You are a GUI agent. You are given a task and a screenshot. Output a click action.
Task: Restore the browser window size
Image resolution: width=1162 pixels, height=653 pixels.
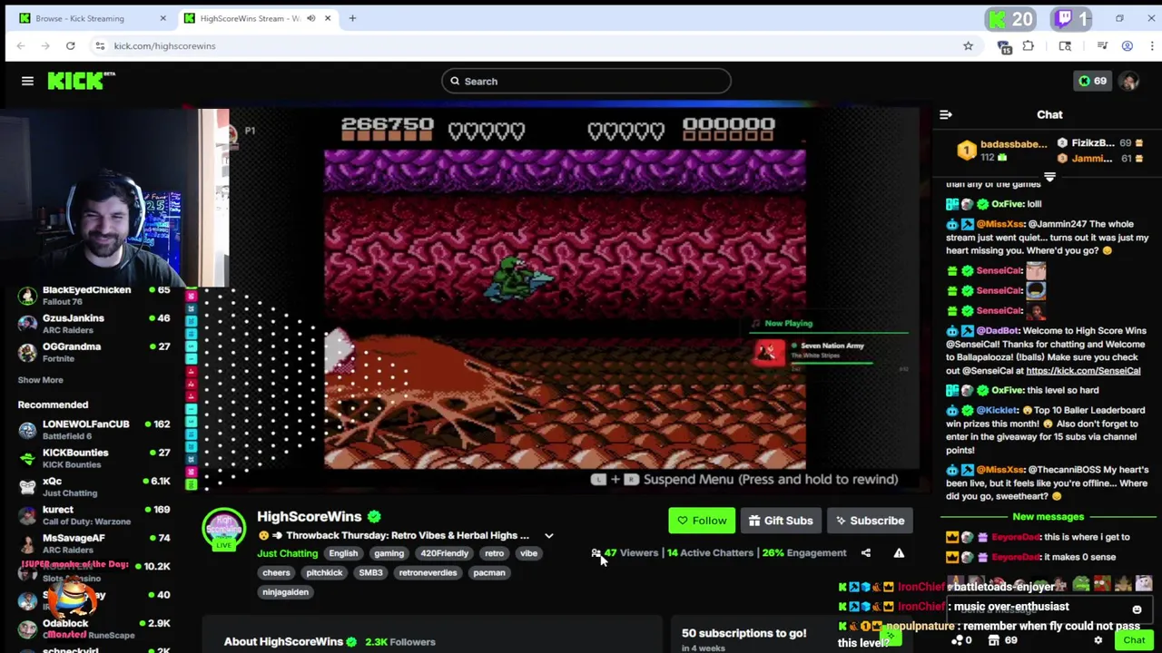pos(1119,18)
